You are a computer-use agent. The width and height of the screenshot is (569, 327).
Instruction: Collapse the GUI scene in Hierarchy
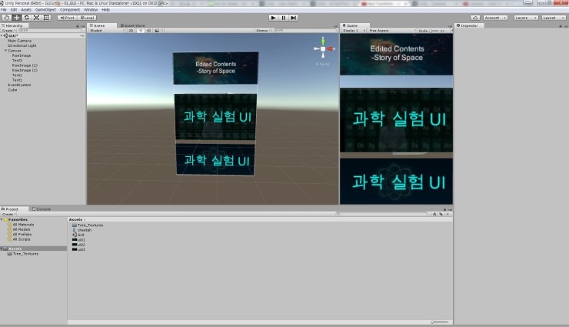tap(2, 36)
